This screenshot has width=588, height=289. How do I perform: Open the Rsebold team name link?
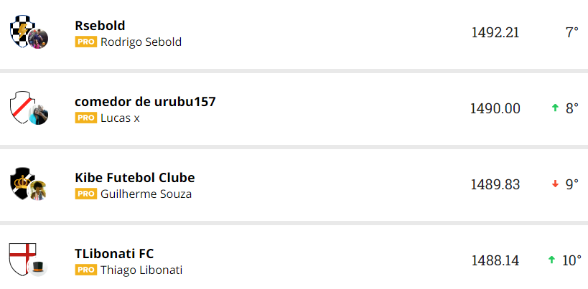point(100,26)
